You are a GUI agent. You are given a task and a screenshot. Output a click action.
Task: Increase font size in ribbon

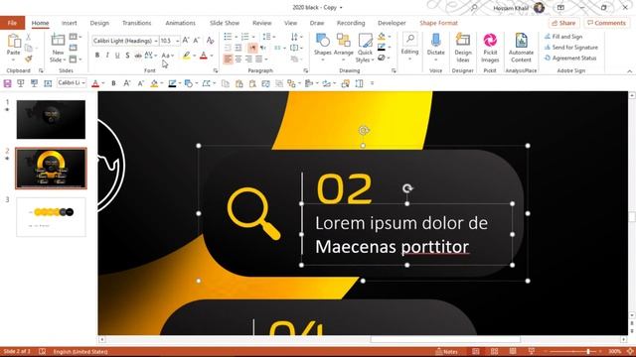[186, 40]
